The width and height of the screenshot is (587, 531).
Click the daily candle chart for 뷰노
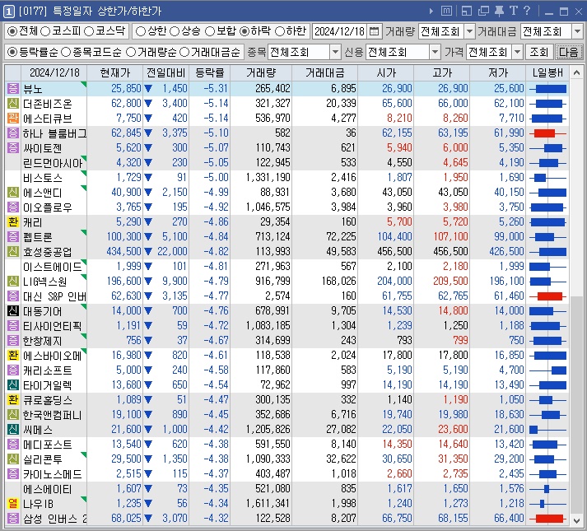tap(548, 89)
